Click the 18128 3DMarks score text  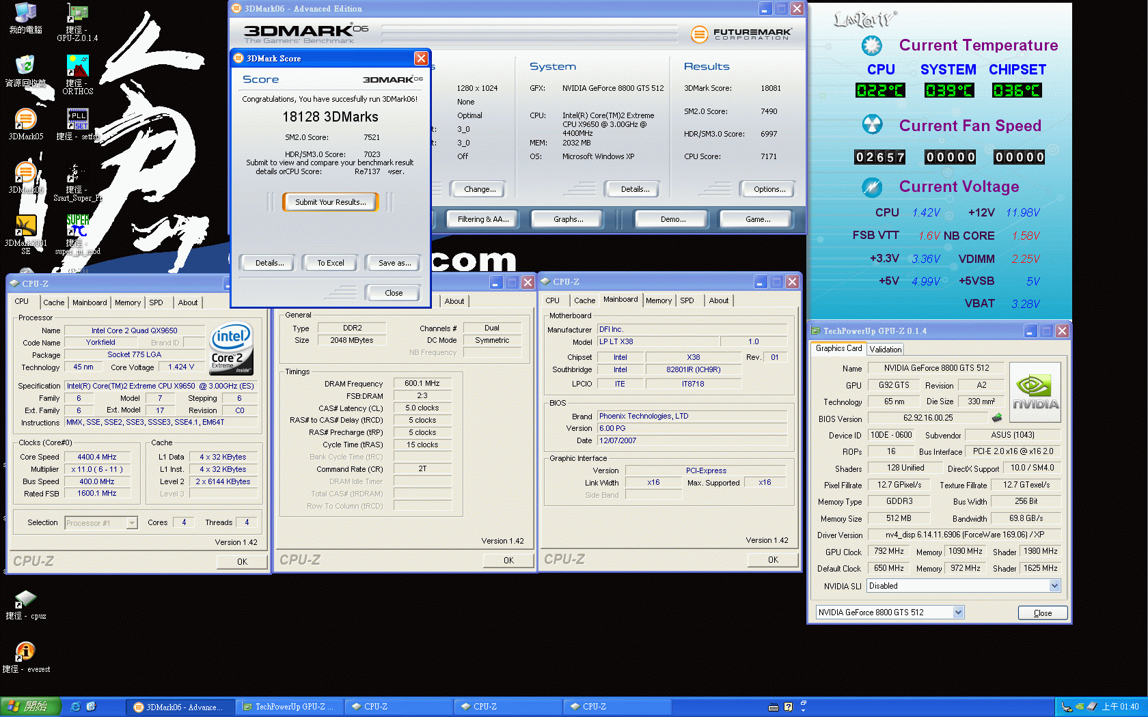(x=330, y=117)
